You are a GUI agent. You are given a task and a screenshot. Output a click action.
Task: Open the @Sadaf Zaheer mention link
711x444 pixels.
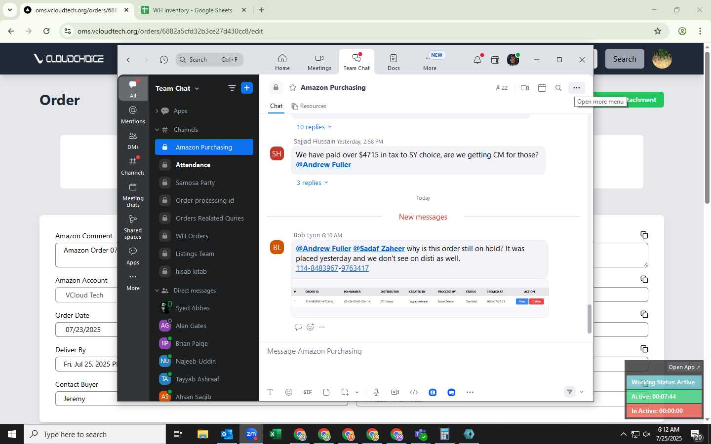tap(379, 249)
